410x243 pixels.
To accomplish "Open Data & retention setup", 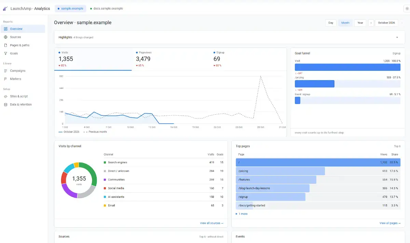I will (x=23, y=105).
